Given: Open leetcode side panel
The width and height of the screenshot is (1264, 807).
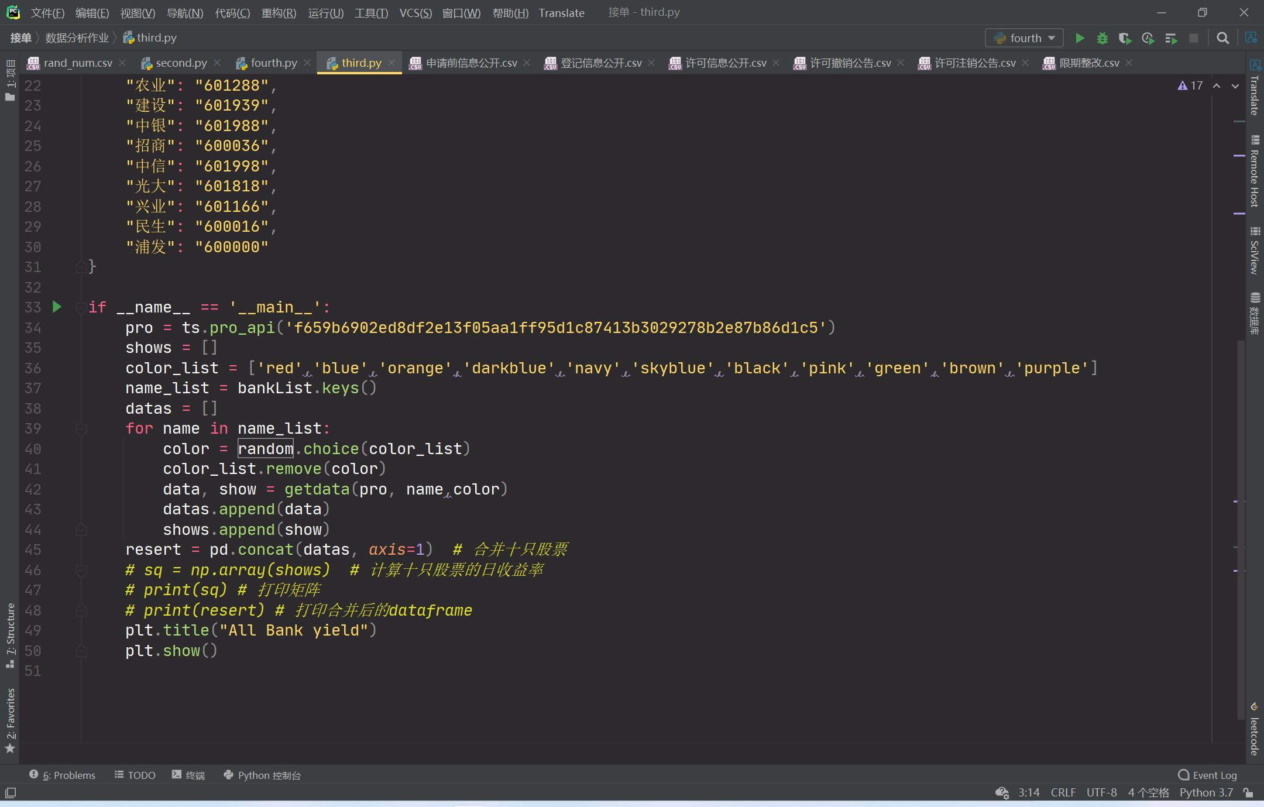Looking at the screenshot, I should coord(1254,729).
